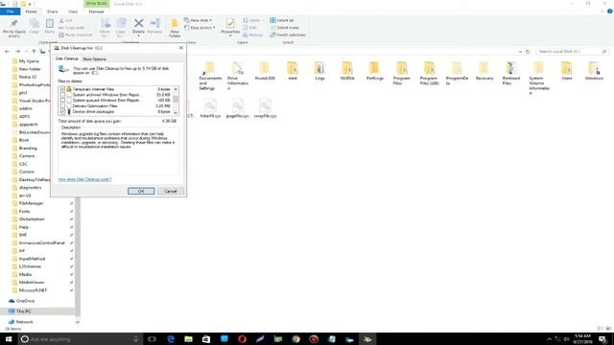Open Task View in taskbar

[152, 339]
